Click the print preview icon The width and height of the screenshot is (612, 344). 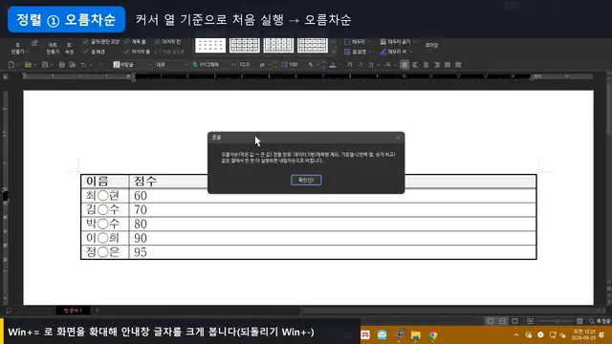coord(73,65)
